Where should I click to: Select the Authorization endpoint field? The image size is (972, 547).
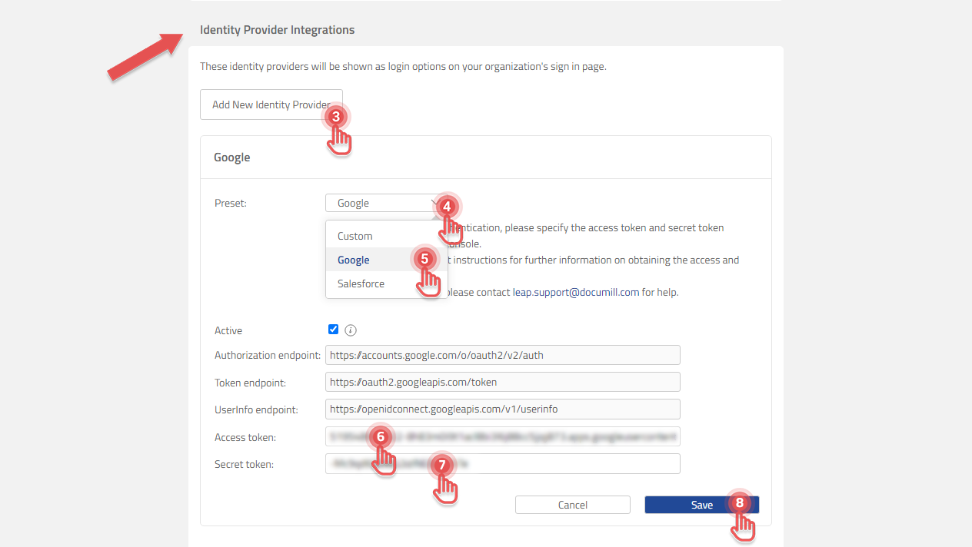pos(502,354)
